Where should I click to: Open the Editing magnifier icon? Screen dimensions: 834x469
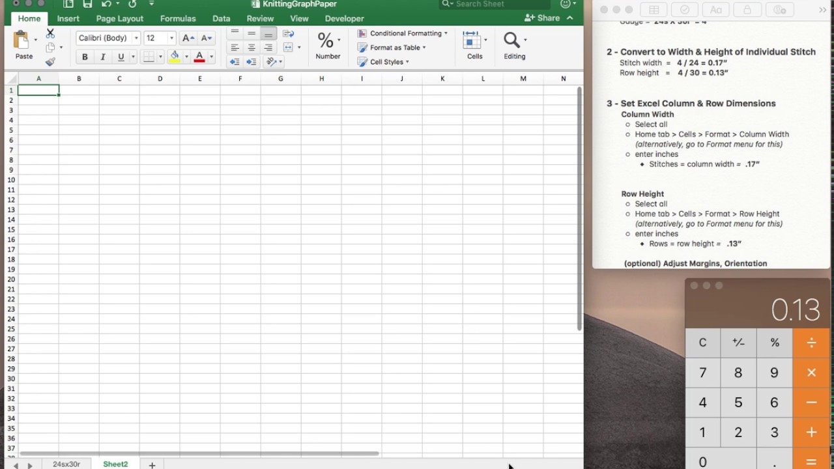click(512, 40)
